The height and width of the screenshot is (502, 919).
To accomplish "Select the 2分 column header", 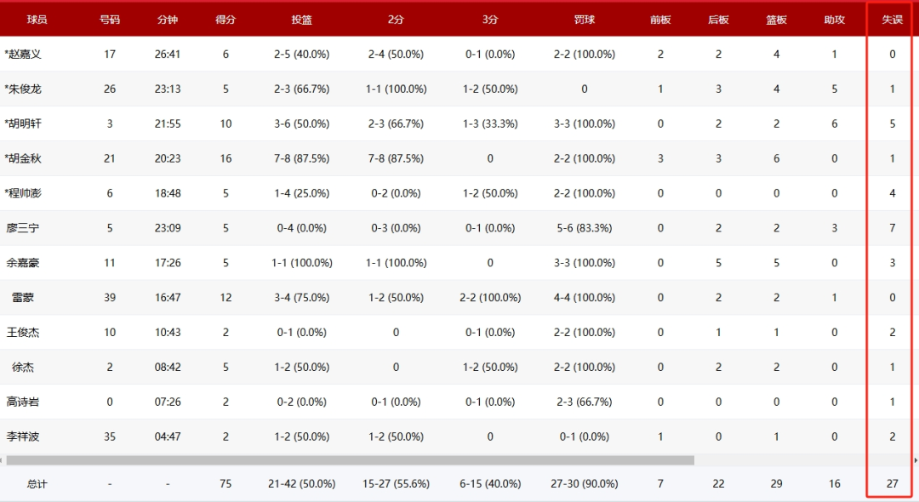I will click(396, 20).
